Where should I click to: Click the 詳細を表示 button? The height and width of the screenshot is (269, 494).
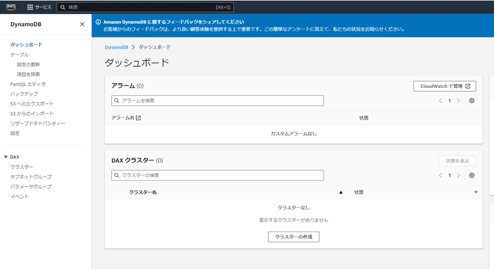pos(457,161)
